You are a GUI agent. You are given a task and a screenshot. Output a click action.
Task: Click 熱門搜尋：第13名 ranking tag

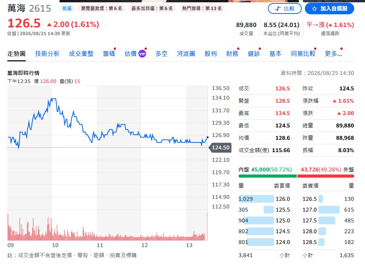click(202, 8)
